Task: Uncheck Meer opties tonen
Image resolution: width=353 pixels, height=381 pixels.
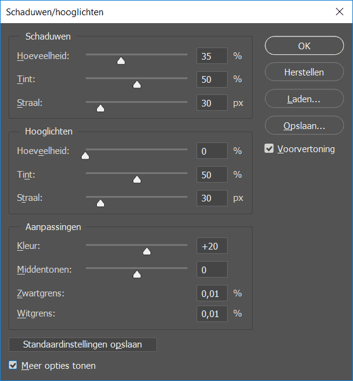Action: tap(13, 365)
